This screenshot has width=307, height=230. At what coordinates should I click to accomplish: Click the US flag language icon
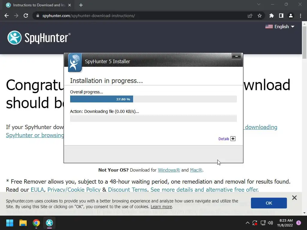click(x=269, y=27)
